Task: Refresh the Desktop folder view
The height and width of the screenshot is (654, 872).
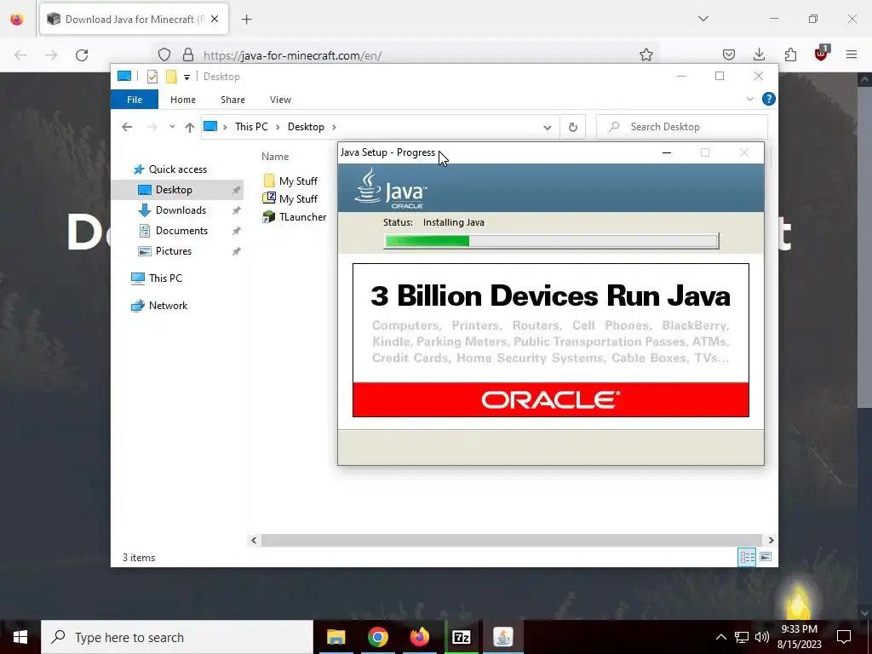Action: (573, 128)
